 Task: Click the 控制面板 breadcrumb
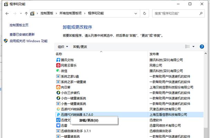click(x=47, y=13)
